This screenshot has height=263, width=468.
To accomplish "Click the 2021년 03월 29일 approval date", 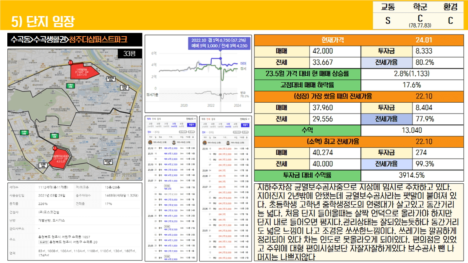I will click(52, 196).
